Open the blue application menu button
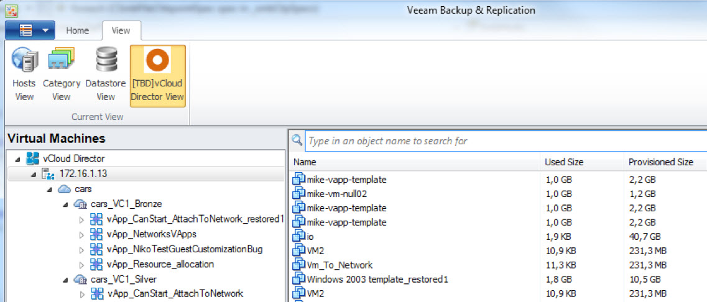This screenshot has height=302, width=707. click(30, 30)
